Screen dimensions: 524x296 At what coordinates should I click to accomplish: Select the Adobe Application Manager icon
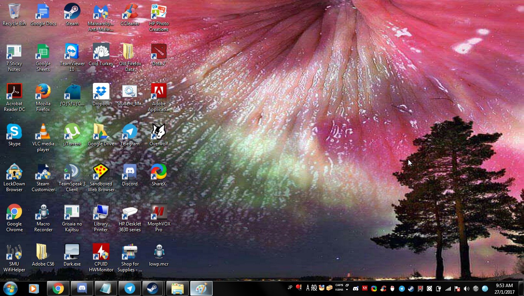click(159, 98)
